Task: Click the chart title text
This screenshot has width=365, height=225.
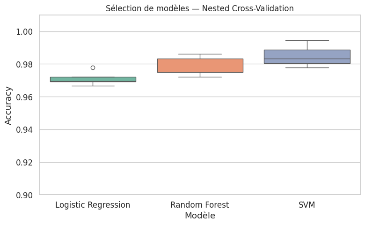Action: coord(200,8)
